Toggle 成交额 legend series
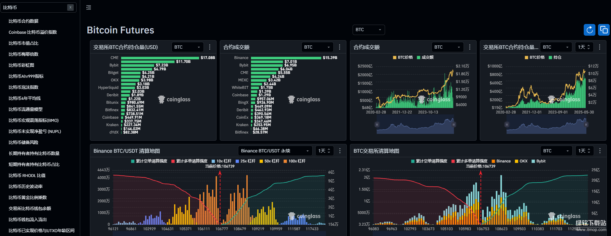This screenshot has width=611, height=236. point(425,57)
